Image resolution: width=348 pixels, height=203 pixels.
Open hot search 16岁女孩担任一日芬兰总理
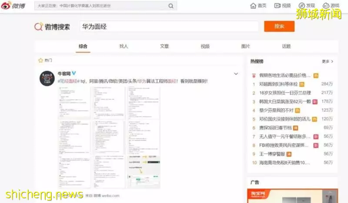(x=285, y=93)
